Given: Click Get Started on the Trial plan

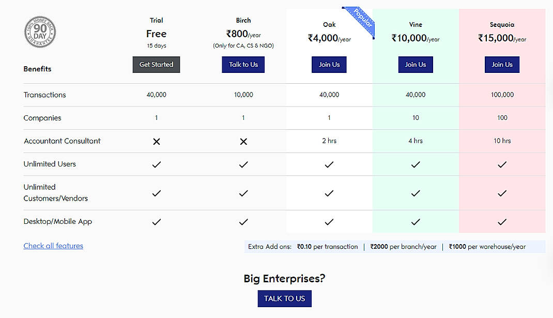Looking at the screenshot, I should tap(156, 65).
